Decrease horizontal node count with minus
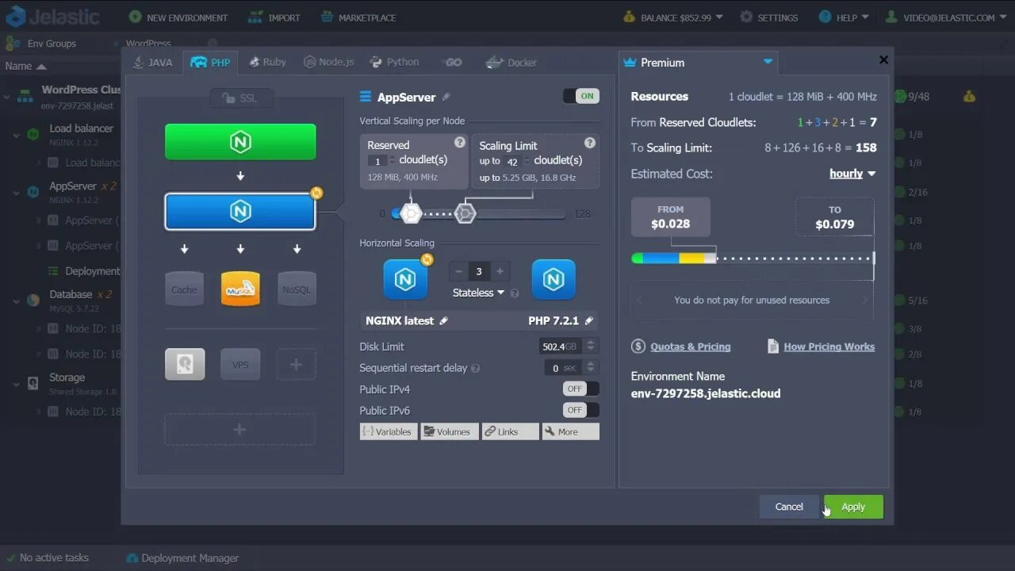This screenshot has height=571, width=1015. click(458, 271)
